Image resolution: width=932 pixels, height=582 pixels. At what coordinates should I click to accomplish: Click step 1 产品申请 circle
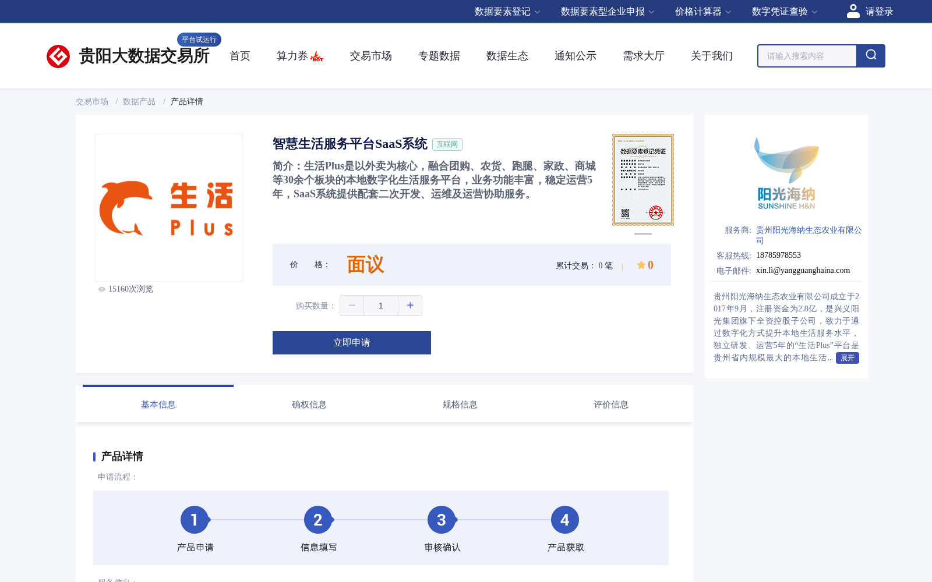tap(195, 520)
